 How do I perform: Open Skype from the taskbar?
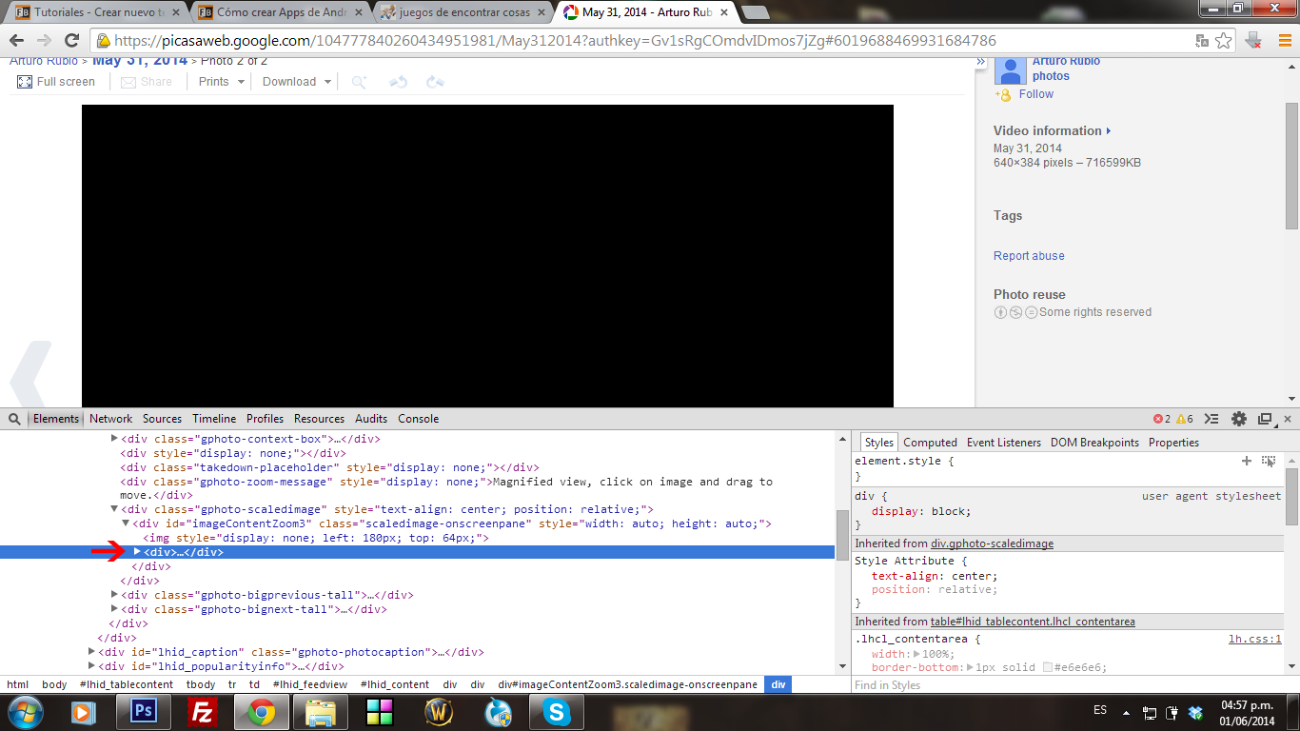click(x=557, y=711)
